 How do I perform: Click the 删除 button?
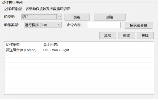tap(145, 36)
